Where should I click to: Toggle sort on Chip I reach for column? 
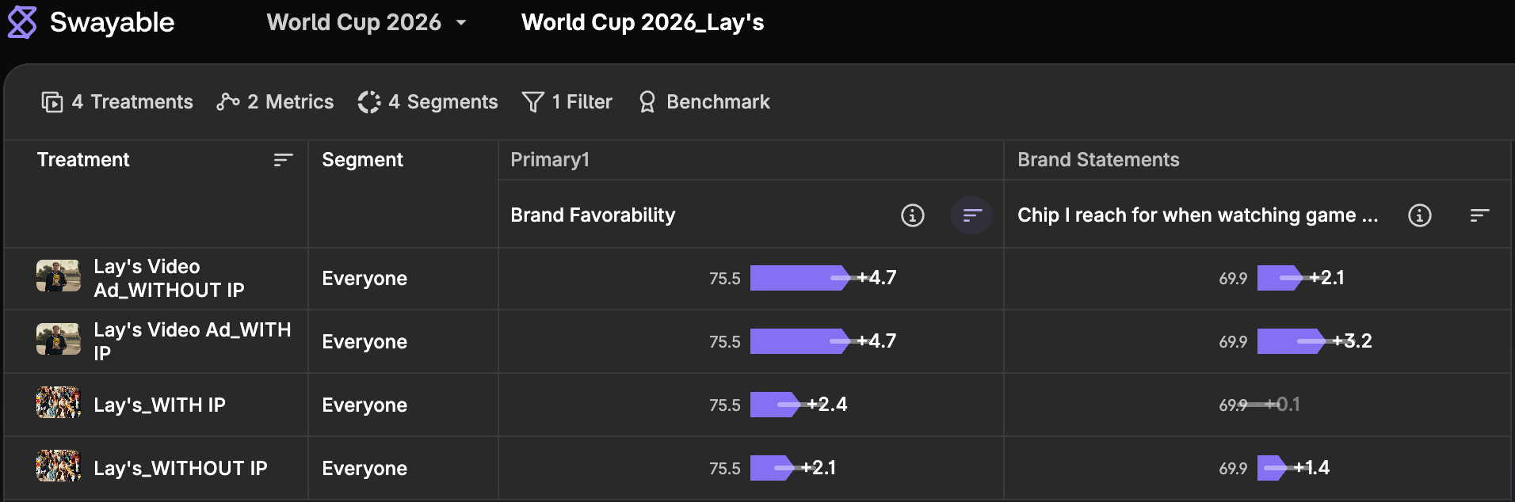[x=1479, y=215]
